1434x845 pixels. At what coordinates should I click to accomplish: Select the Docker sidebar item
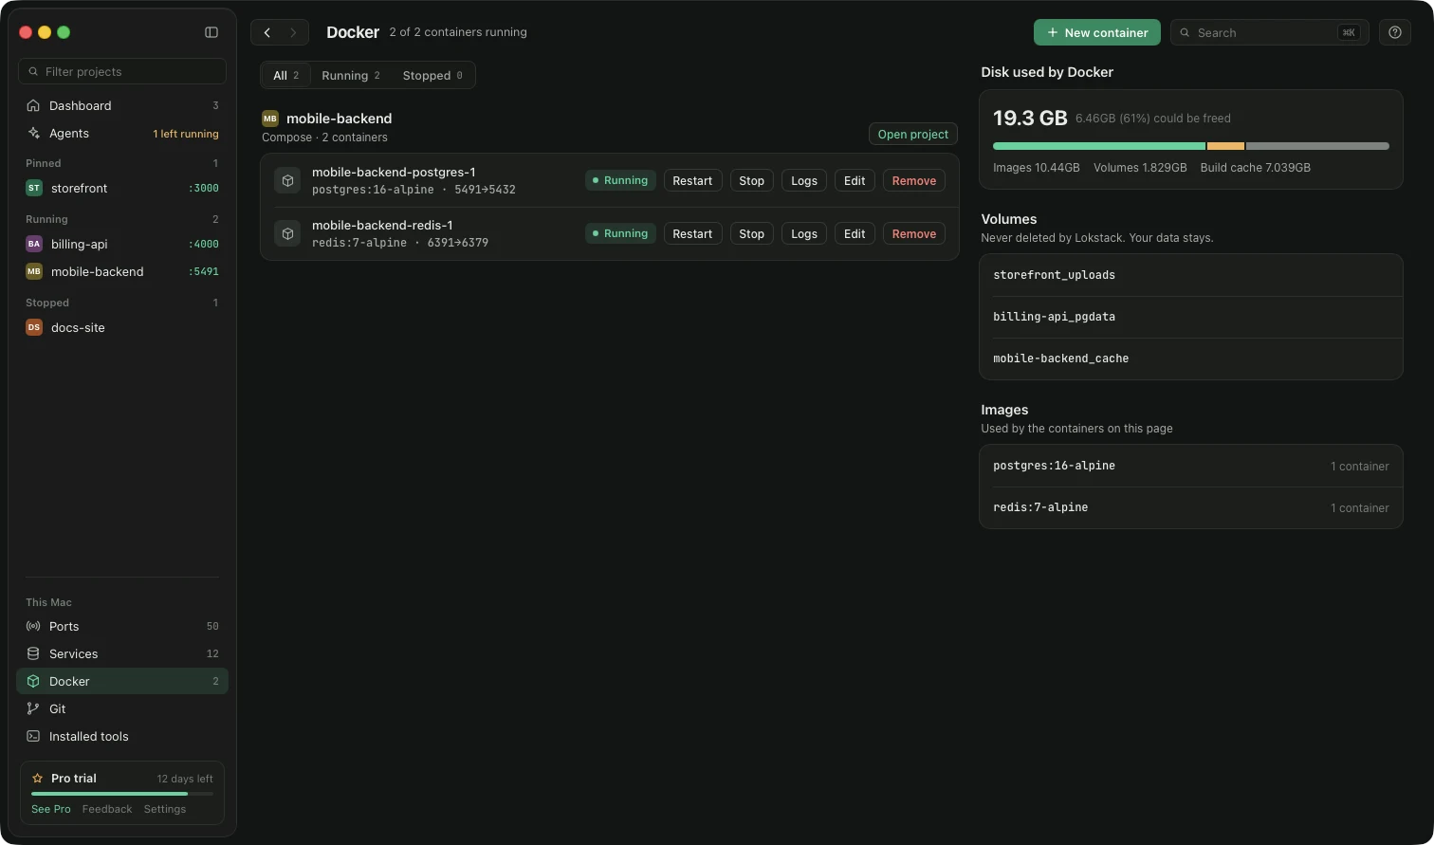122,681
